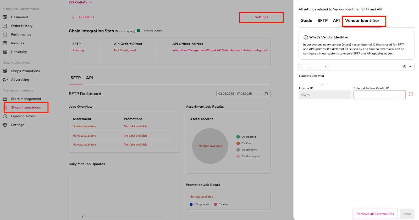Click the External Partner Config ID field
419x220 pixels.
click(379, 95)
